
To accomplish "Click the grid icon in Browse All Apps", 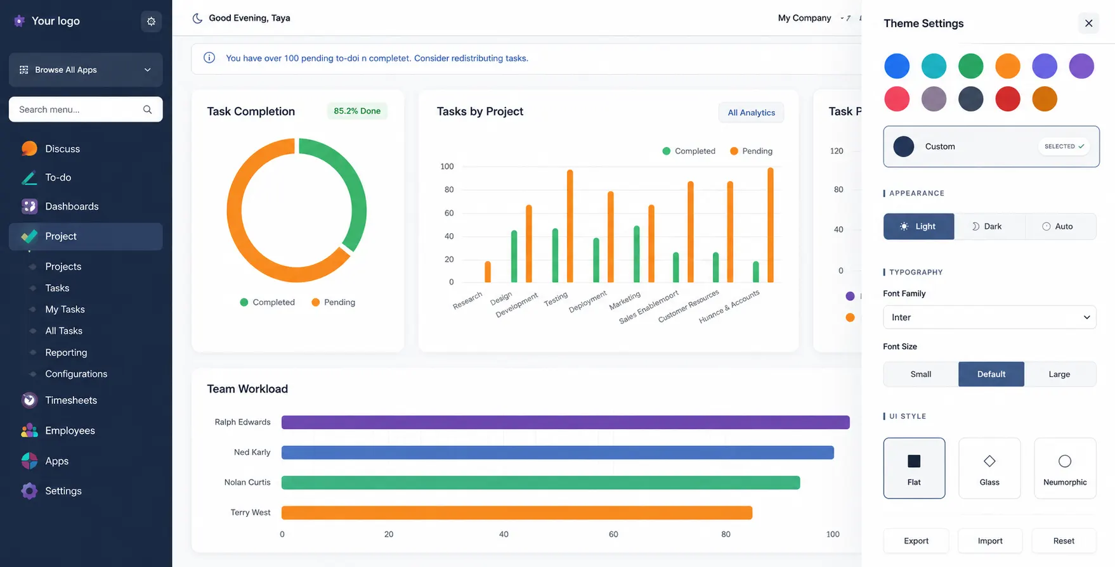I will point(24,70).
